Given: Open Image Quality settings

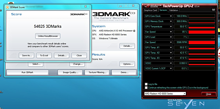Looking at the screenshot, I should pyautogui.click(x=70, y=72).
